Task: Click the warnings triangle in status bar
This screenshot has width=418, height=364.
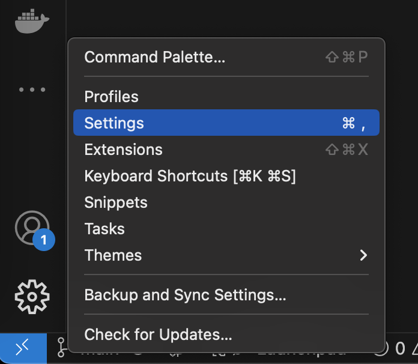Action: 413,348
